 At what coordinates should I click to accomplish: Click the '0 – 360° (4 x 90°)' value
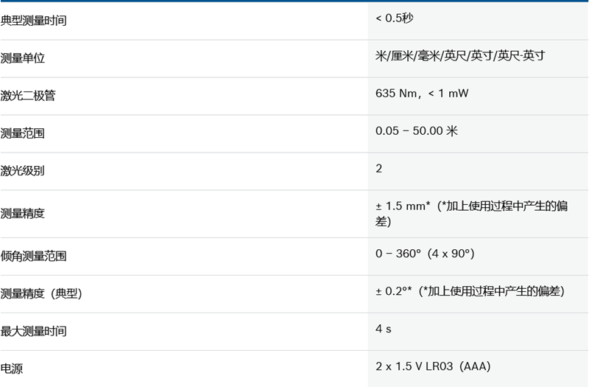[x=425, y=254]
